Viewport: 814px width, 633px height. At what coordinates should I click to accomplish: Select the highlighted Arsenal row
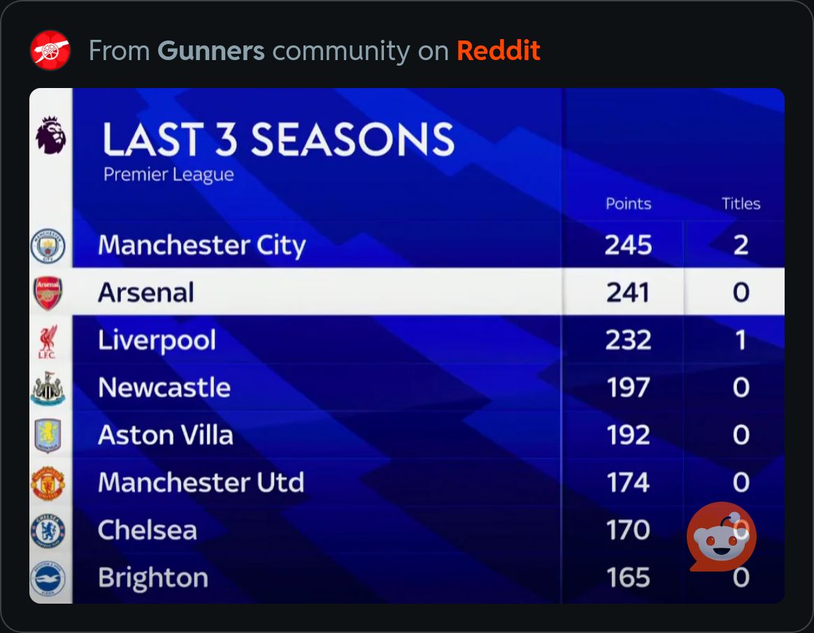point(407,291)
